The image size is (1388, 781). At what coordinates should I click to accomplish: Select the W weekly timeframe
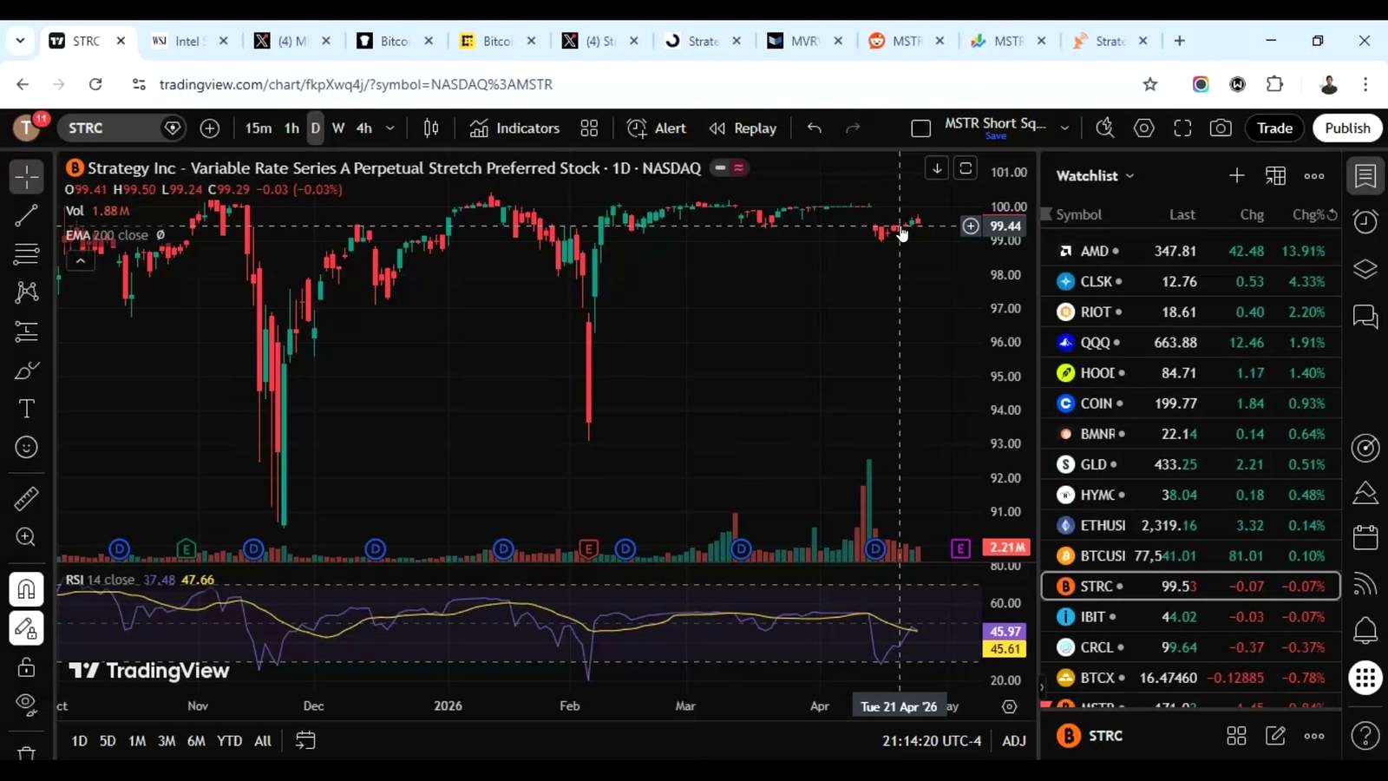pyautogui.click(x=338, y=128)
